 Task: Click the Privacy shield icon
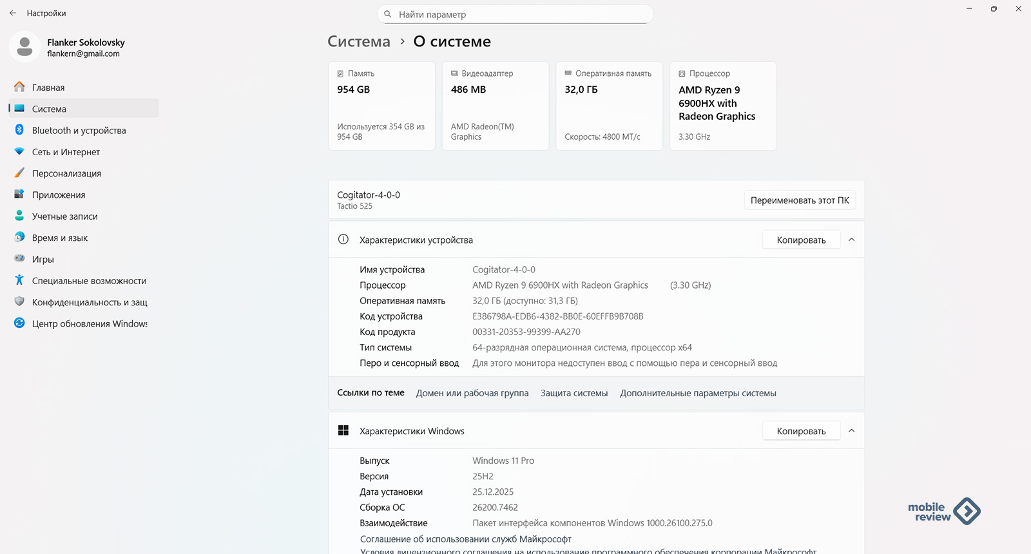pos(19,302)
